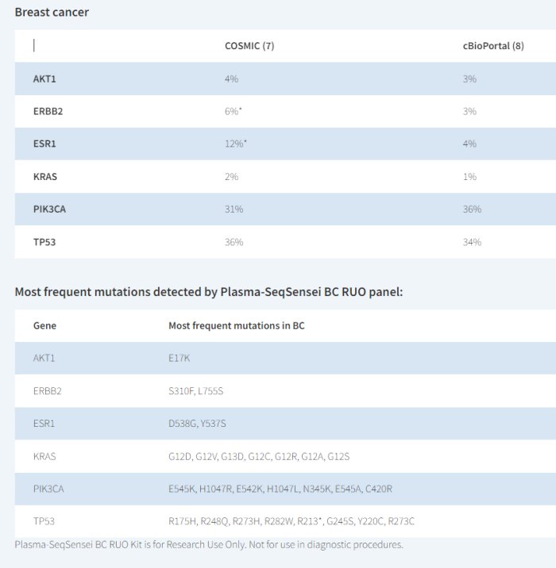Click TP53 gene name beside the 36% value
The height and width of the screenshot is (568, 556).
pyautogui.click(x=44, y=242)
